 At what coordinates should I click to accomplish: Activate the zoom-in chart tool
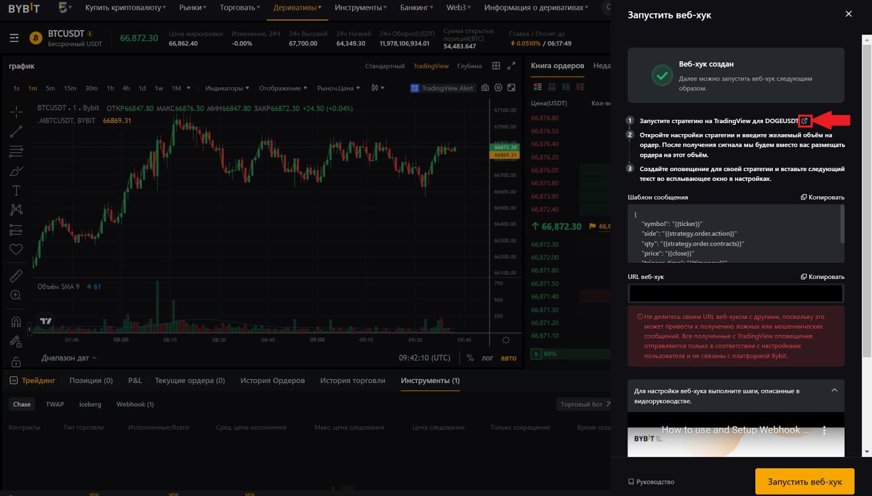16,295
